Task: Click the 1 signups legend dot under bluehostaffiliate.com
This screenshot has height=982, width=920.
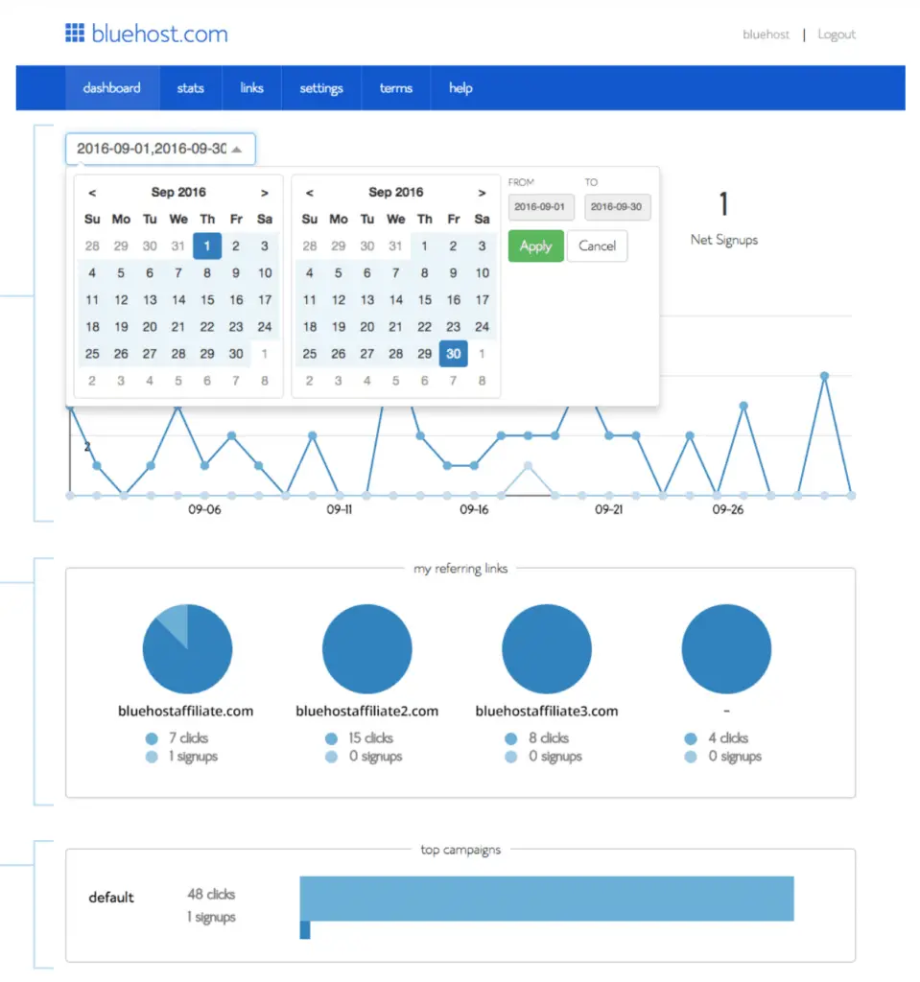Action: point(152,757)
